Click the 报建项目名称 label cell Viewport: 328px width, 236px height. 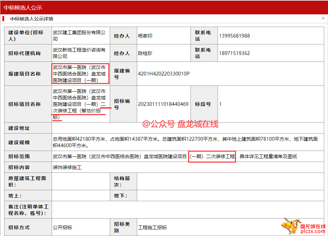28,74
